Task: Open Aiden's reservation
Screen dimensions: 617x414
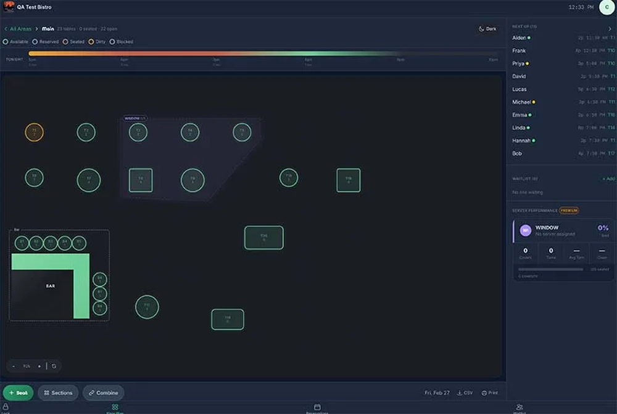Action: tap(563, 38)
